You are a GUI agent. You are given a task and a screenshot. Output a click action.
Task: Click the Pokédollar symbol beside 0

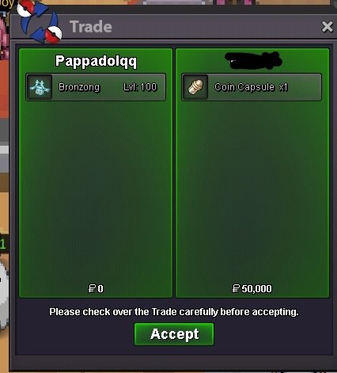tap(92, 288)
